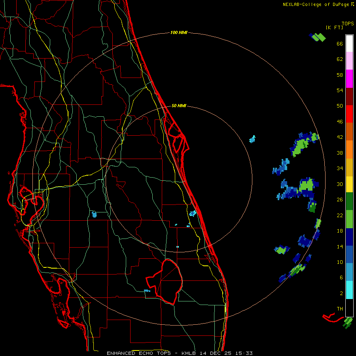Click the white swatch in the tops legend
The image size is (356, 356).
click(x=349, y=44)
